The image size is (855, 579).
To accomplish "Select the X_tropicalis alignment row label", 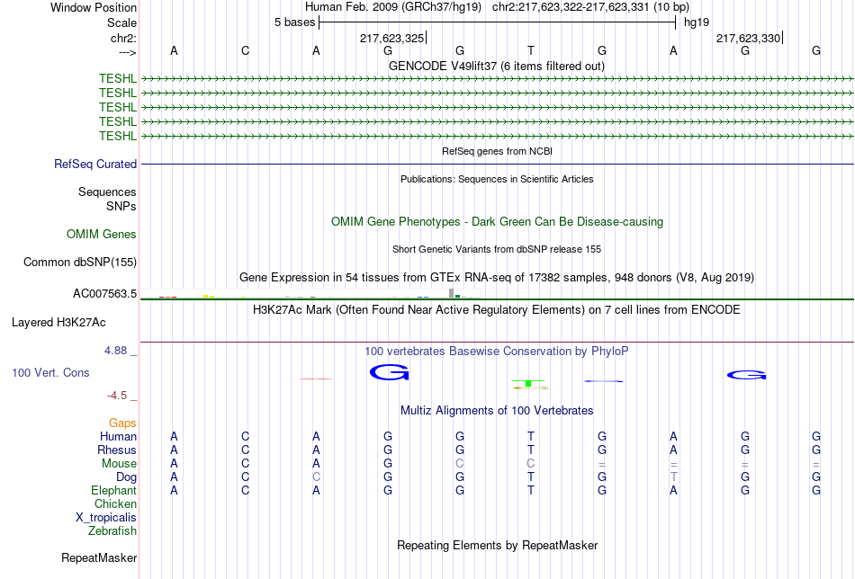I will click(106, 518).
